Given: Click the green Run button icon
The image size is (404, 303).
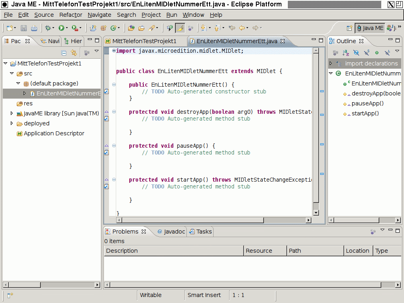Looking at the screenshot, I should coord(61,28).
